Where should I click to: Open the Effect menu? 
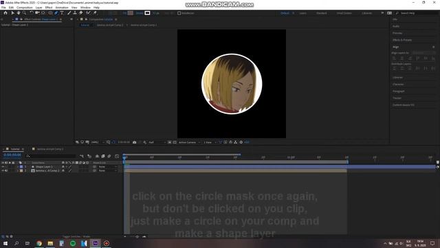coord(49,8)
